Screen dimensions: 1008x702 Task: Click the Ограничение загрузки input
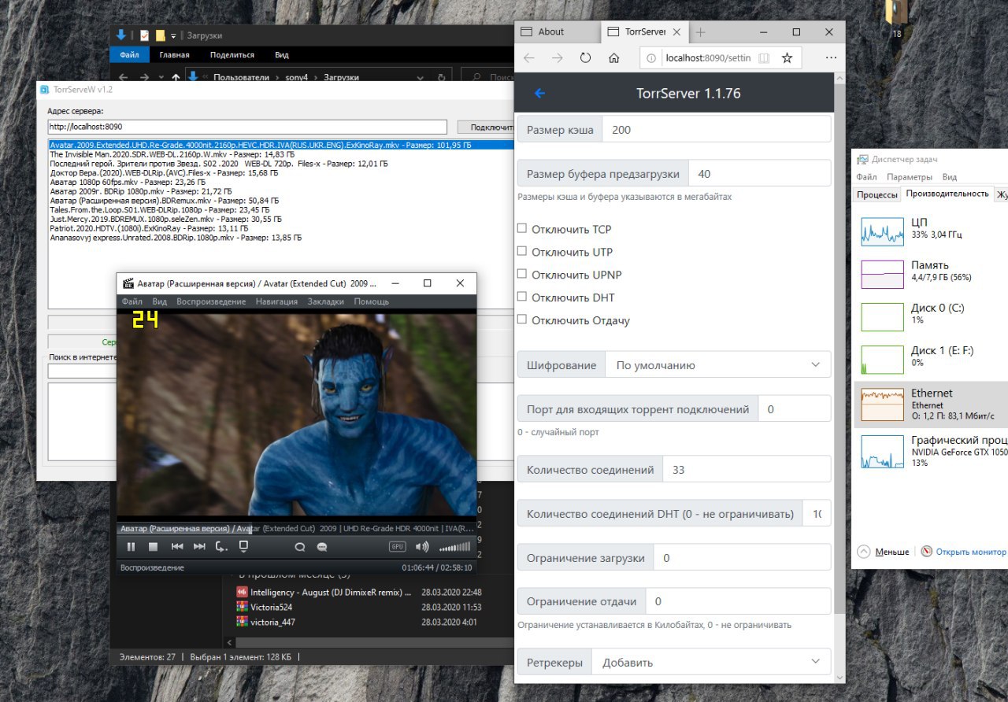coord(743,558)
